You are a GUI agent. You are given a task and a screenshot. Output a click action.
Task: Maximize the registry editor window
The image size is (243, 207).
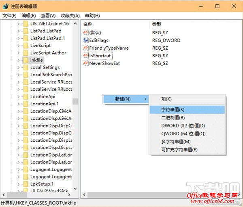(217, 6)
